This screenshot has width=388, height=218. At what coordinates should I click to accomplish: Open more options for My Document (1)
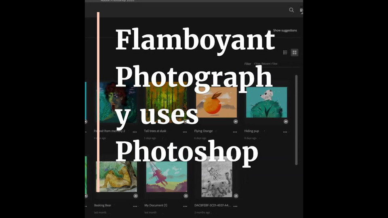click(185, 206)
